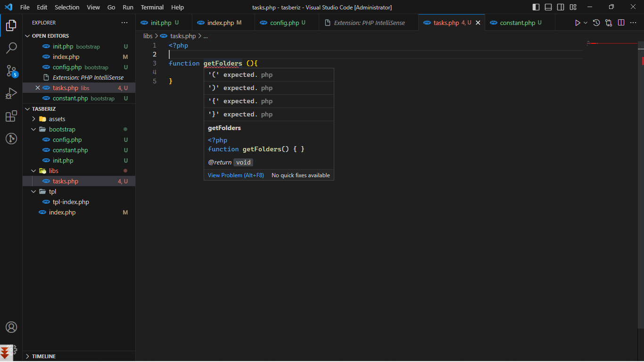Open the Git graph activity bar icon
Screen dimensions: 644x362
pos(11,139)
